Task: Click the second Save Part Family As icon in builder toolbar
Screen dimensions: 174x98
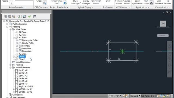Action: click(x=10, y=17)
